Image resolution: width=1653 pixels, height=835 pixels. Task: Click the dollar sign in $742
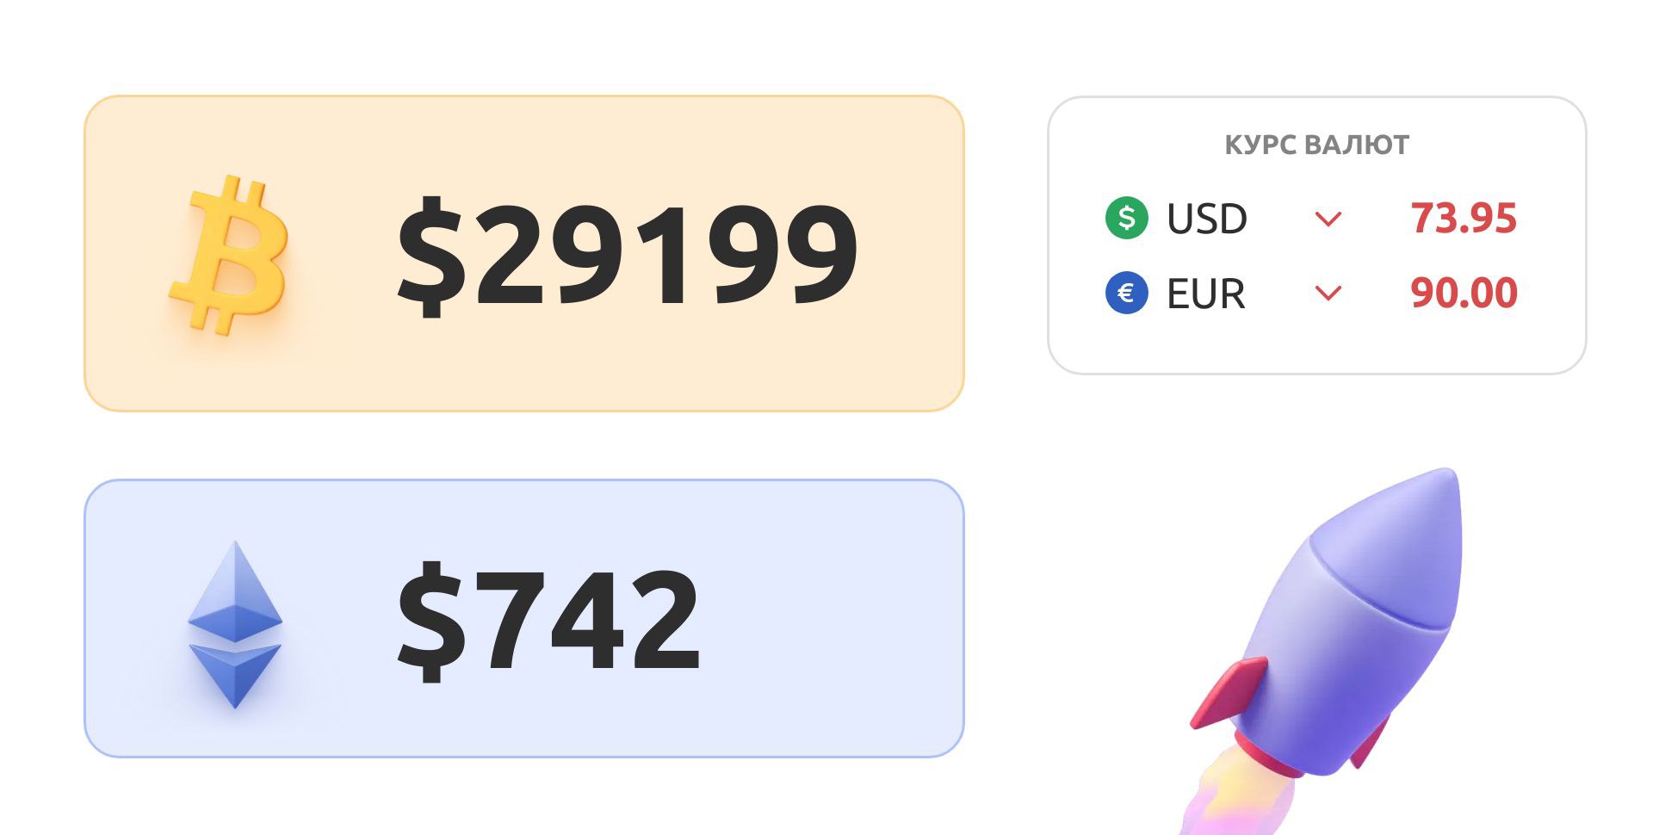[431, 622]
